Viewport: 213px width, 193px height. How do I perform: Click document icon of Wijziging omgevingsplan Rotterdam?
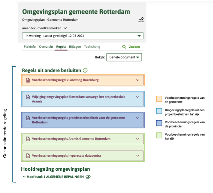(28, 97)
